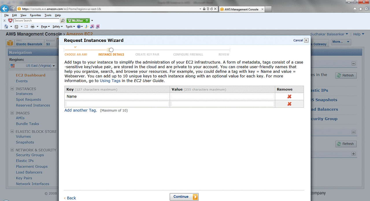The height and width of the screenshot is (201, 370).
Task: Click the RSS feeds icon in command bar
Action: coord(16,27)
